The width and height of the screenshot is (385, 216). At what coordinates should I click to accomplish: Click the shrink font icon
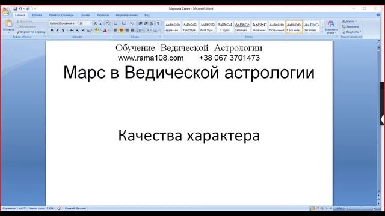point(101,23)
